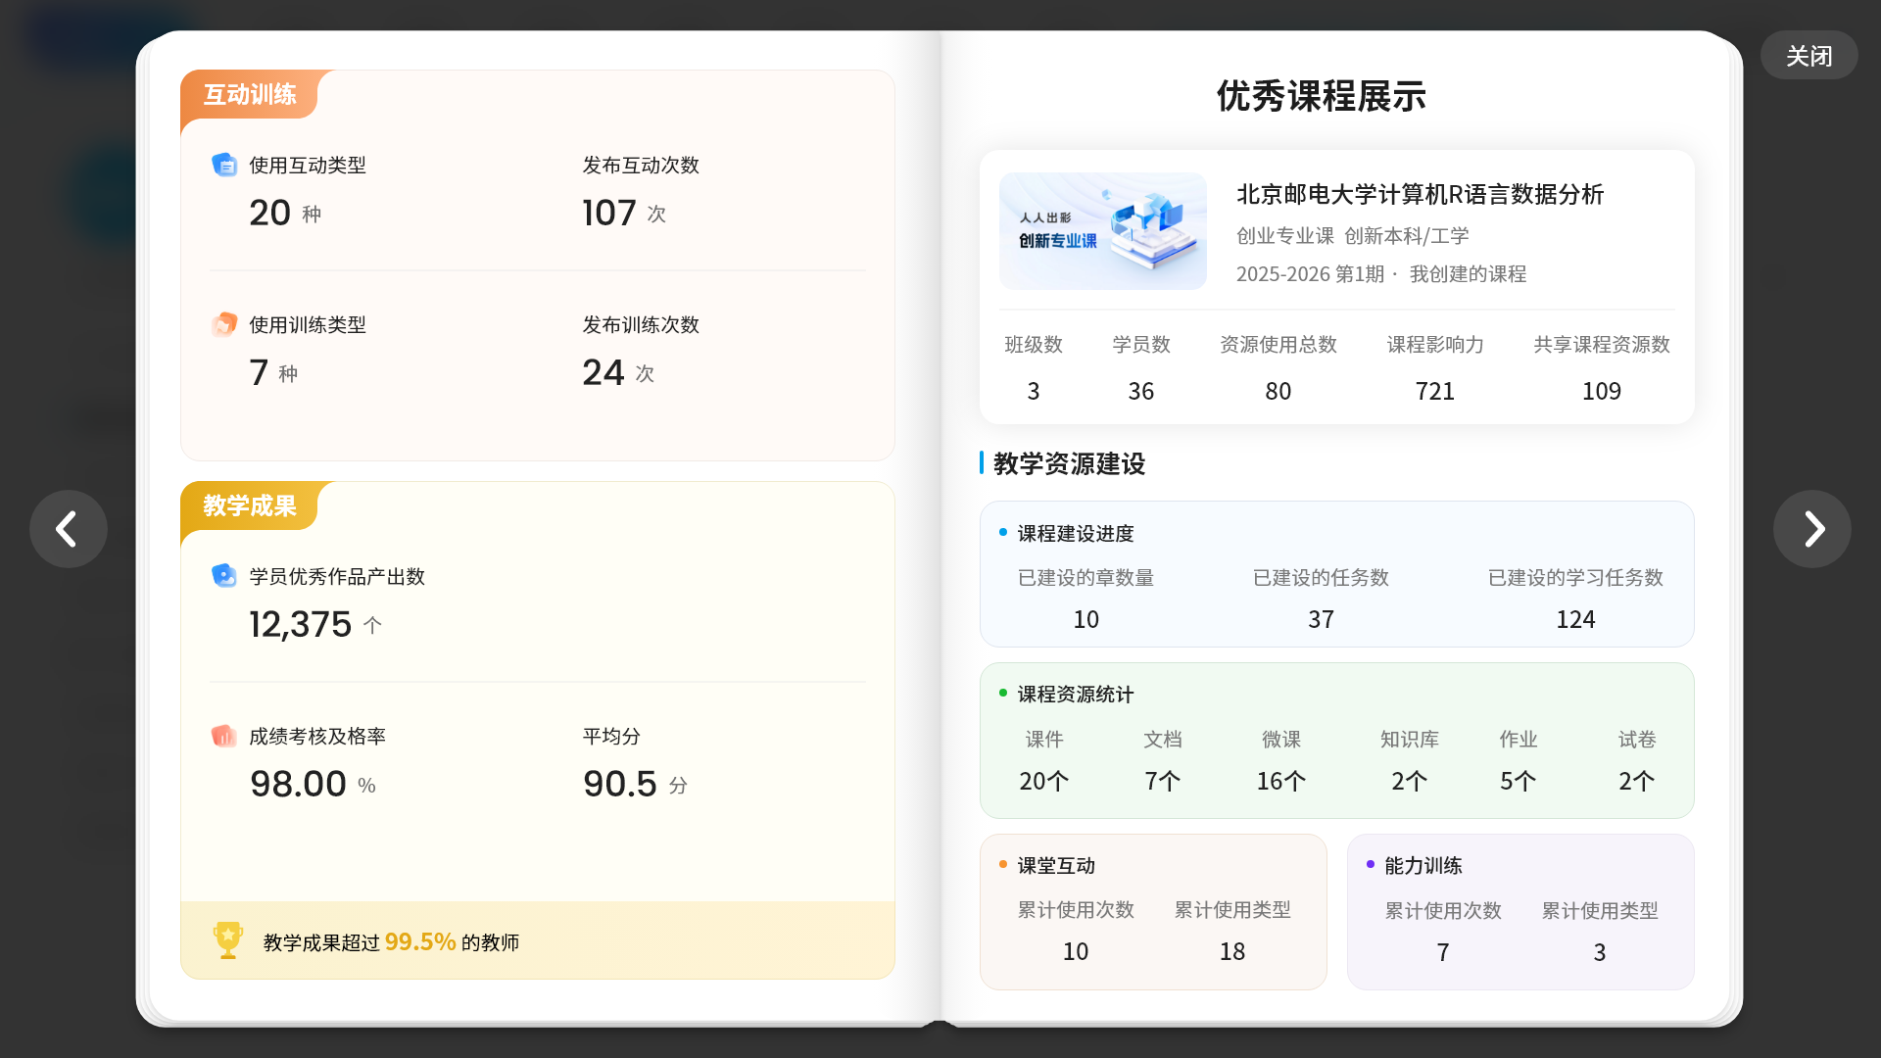Screen dimensions: 1881x1058
Task: Open course title 北京邮电大学计算机R语言数据分析
Action: tap(1420, 194)
